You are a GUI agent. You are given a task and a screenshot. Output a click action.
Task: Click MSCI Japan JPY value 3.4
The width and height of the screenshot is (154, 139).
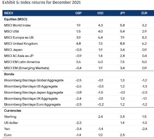coord(122,50)
